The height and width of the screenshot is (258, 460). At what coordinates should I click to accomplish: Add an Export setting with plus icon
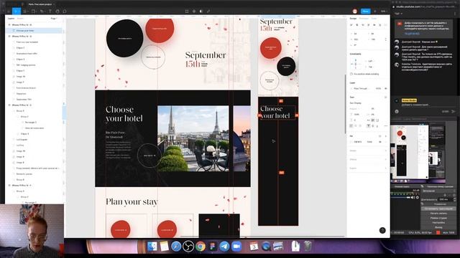(x=386, y=168)
